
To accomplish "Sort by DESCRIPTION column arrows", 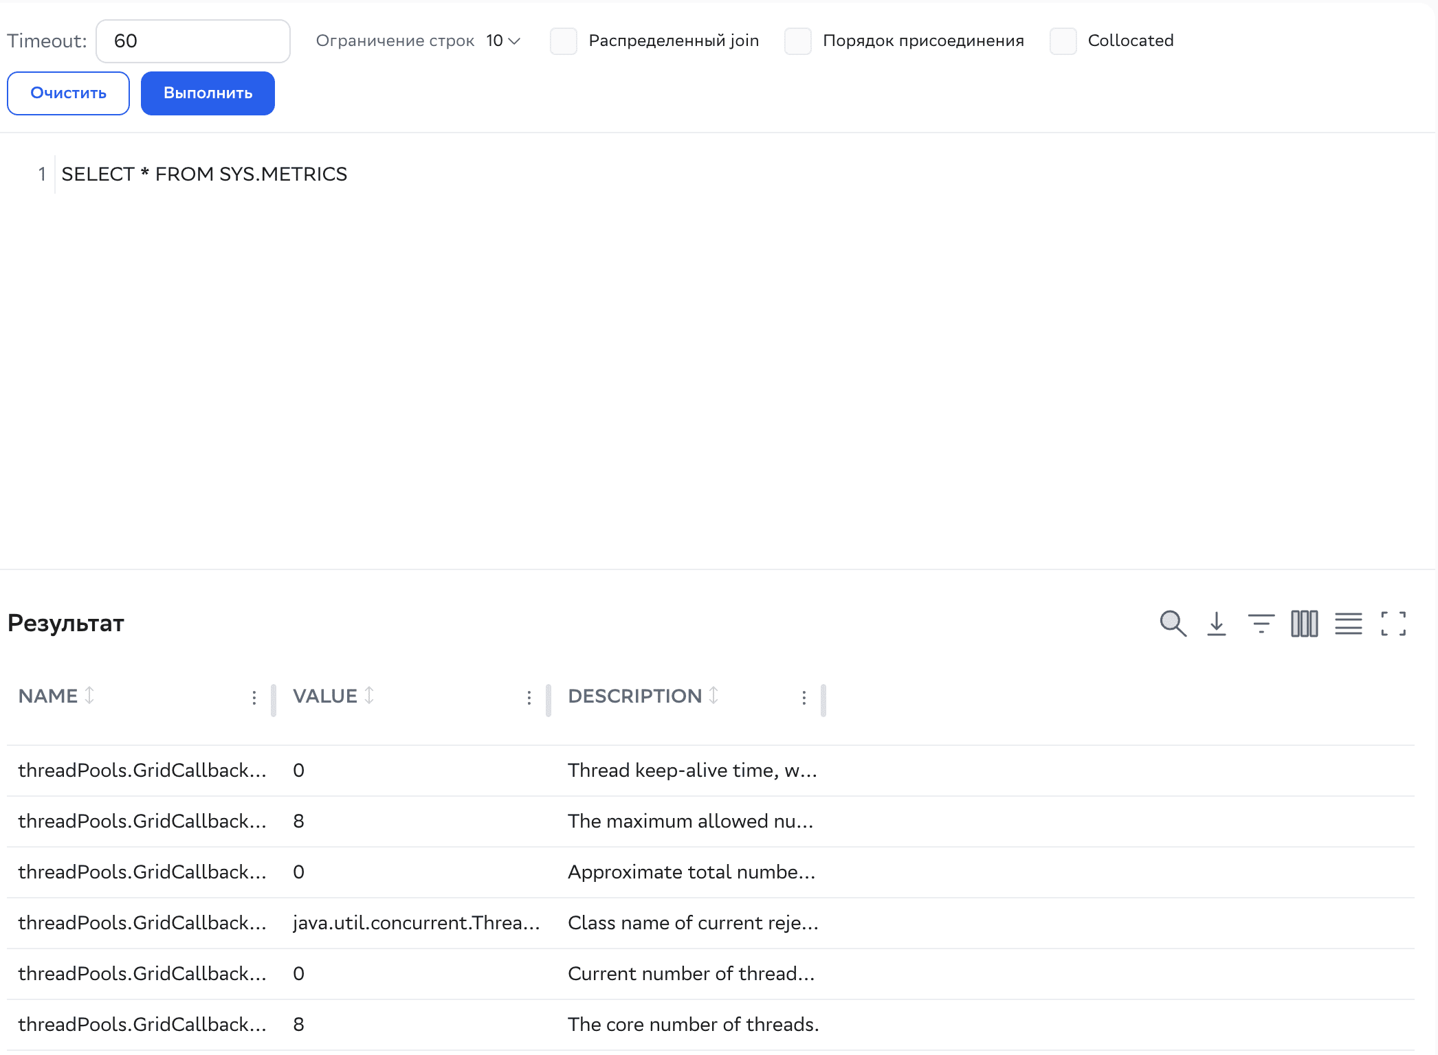I will pyautogui.click(x=714, y=696).
